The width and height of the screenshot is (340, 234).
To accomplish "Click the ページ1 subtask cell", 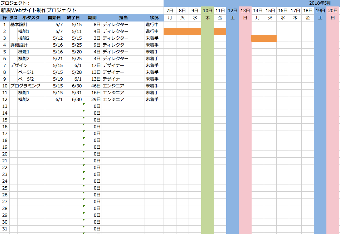I will [x=26, y=72].
